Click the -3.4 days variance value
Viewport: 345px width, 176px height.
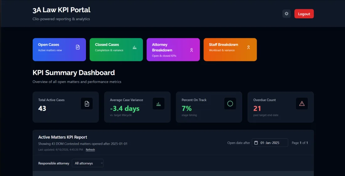[125, 108]
